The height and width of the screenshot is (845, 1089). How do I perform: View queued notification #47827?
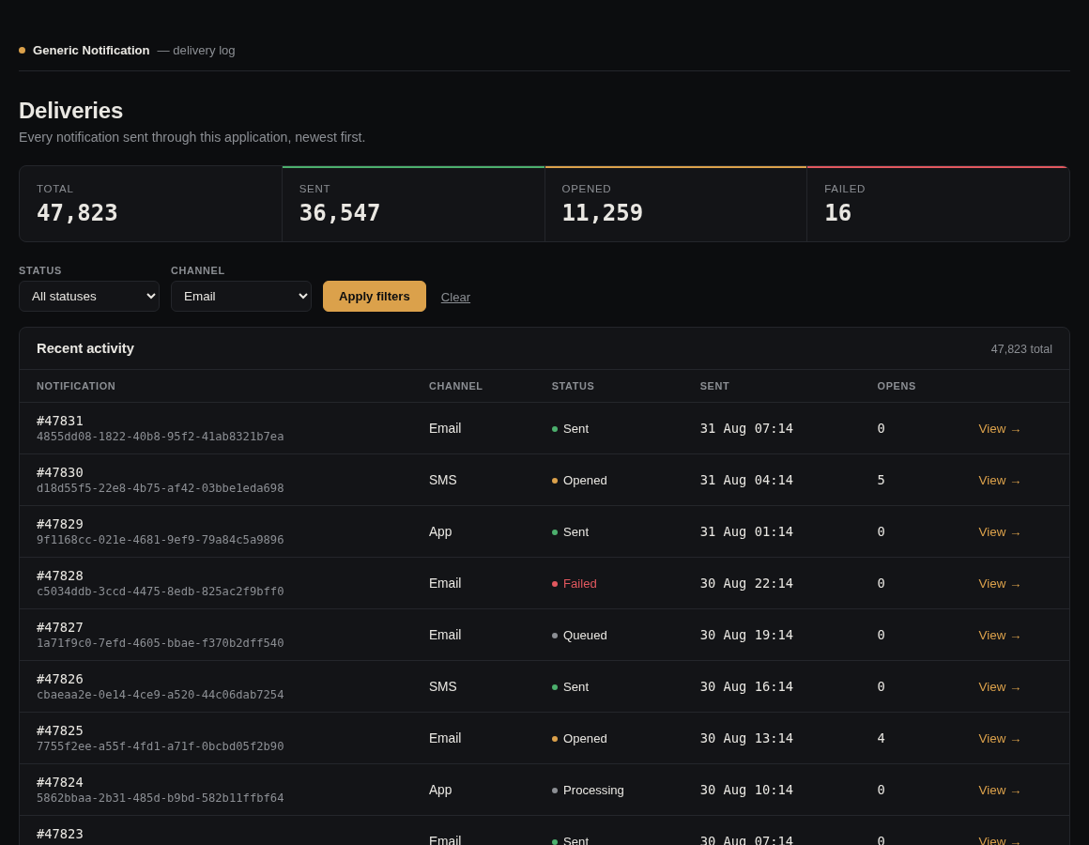click(x=1000, y=636)
